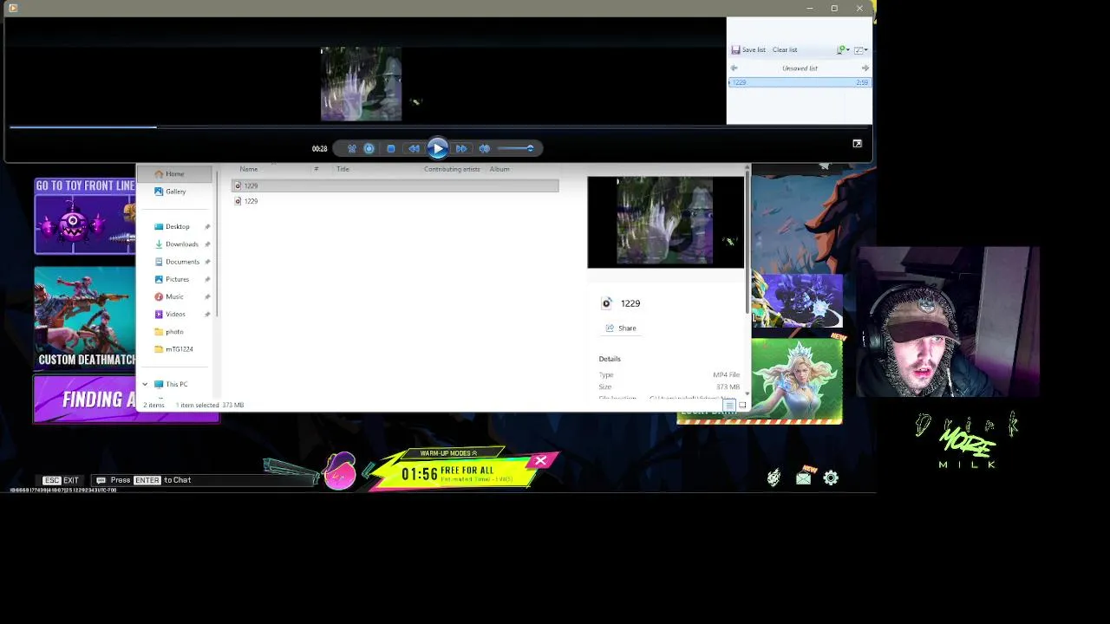This screenshot has height=624, width=1110.
Task: Click the Unsaved list title
Action: point(800,68)
